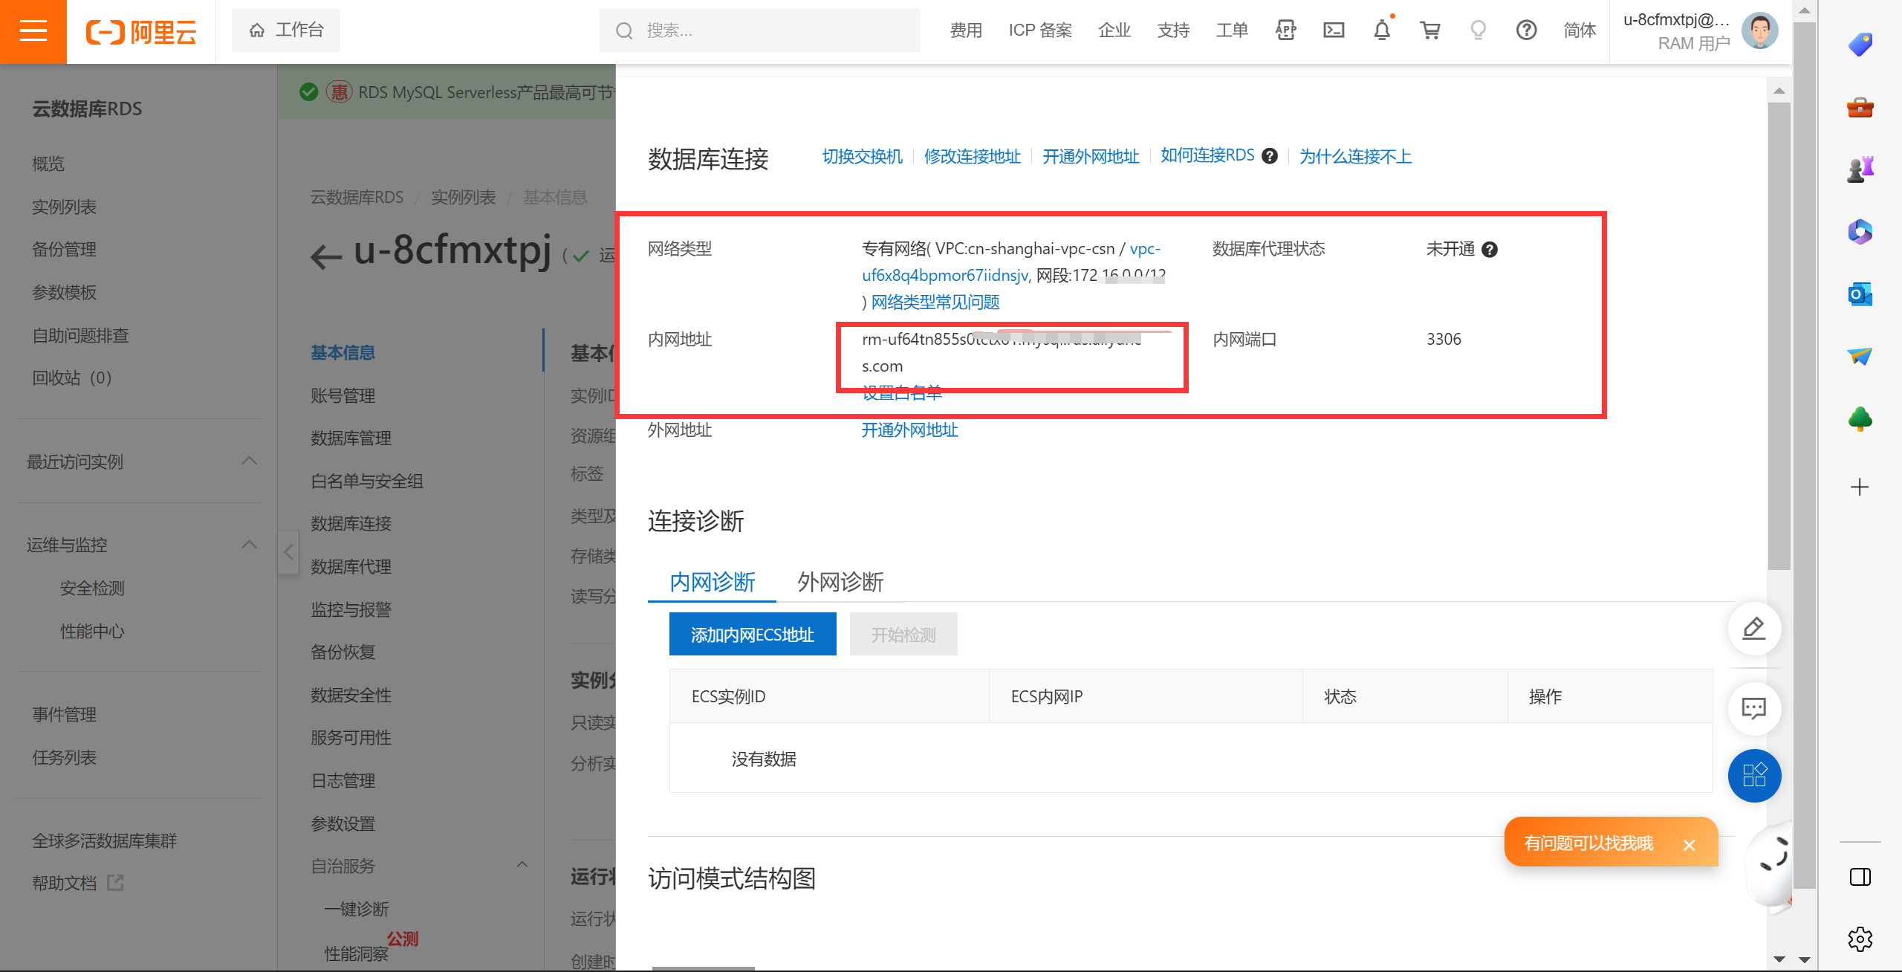The height and width of the screenshot is (972, 1902).
Task: Open 参数模板 in the sidebar
Action: 64,292
